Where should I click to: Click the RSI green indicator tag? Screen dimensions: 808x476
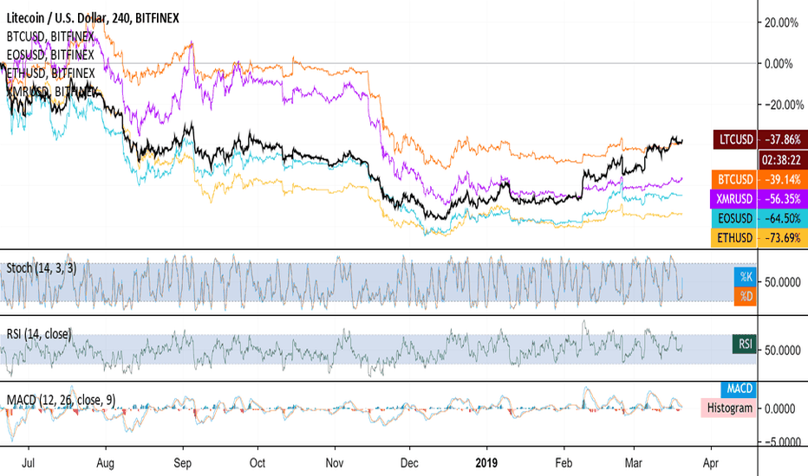click(744, 344)
